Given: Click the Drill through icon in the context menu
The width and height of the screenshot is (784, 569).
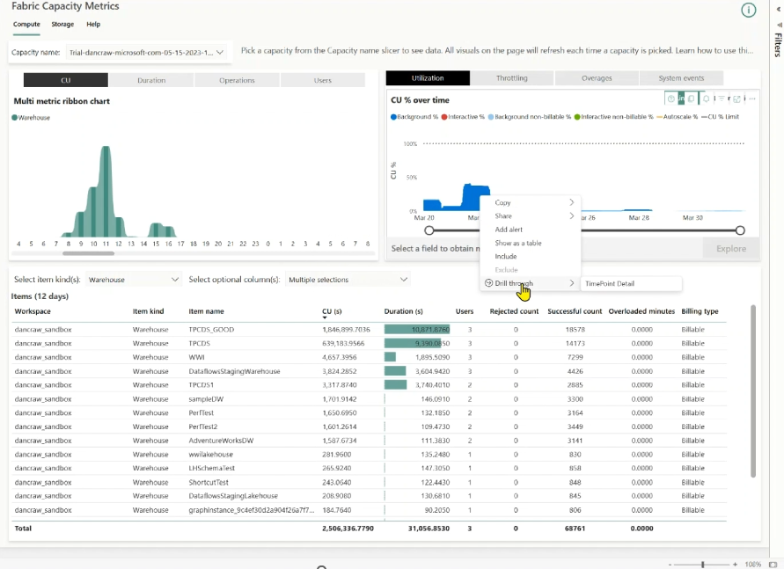Looking at the screenshot, I should pyautogui.click(x=487, y=282).
